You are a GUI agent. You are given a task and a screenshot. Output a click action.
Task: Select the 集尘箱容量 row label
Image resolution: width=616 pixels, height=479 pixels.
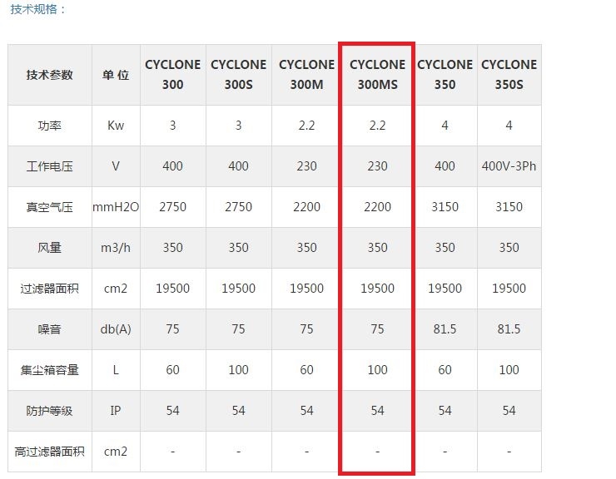coord(49,370)
